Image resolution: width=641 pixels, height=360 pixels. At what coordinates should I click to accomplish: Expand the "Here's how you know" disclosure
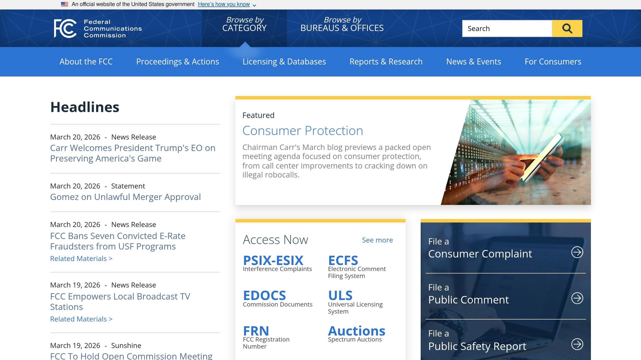coord(224,4)
